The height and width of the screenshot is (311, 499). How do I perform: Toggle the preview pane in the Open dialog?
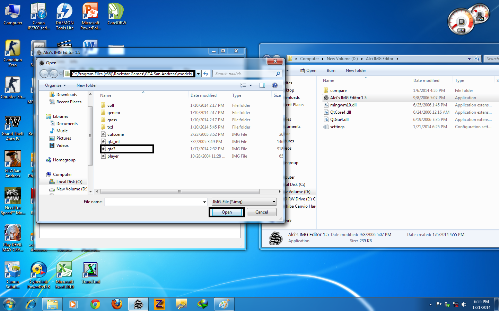(262, 85)
